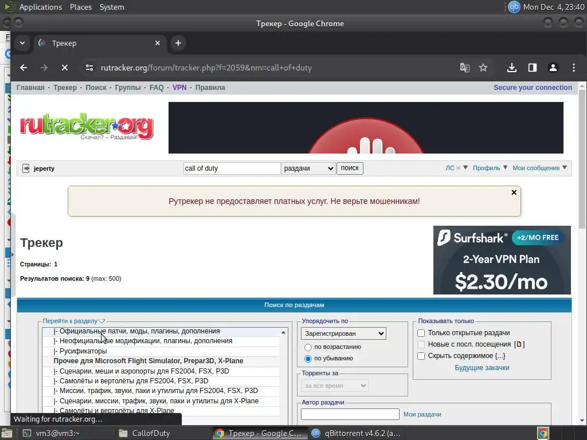The height and width of the screenshot is (440, 587).
Task: Click Мои раздачи link
Action: (x=422, y=415)
